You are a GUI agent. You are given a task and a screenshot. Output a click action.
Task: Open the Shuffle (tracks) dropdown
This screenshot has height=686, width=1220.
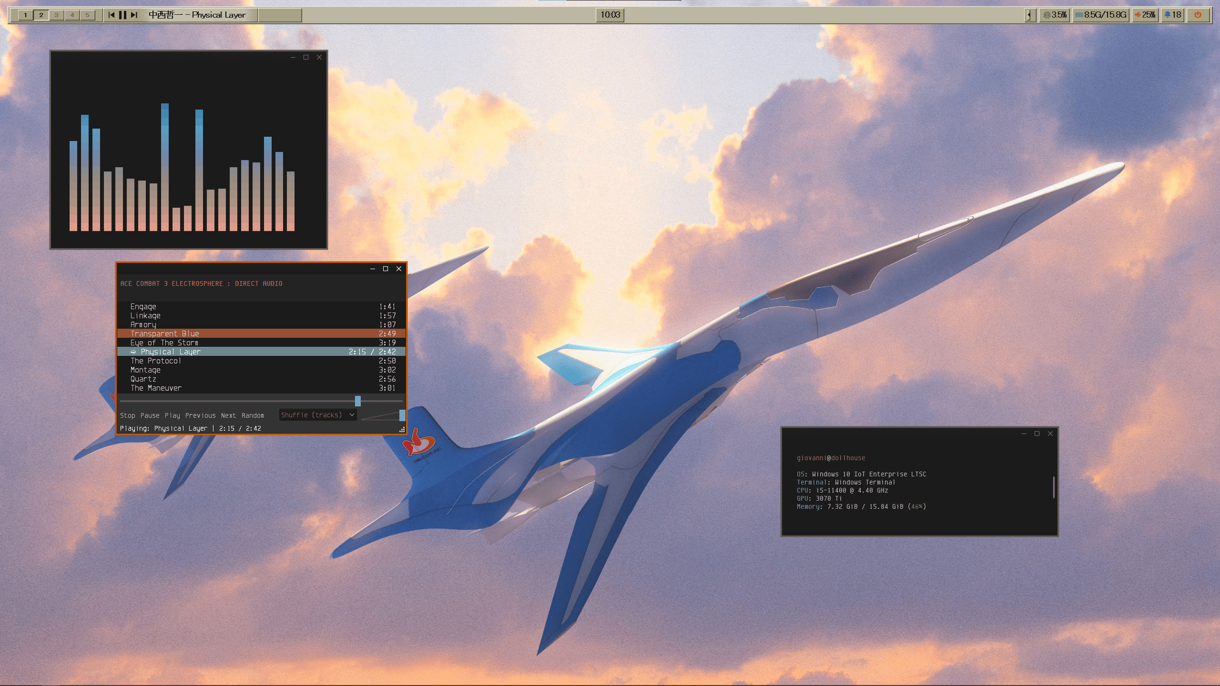click(318, 415)
